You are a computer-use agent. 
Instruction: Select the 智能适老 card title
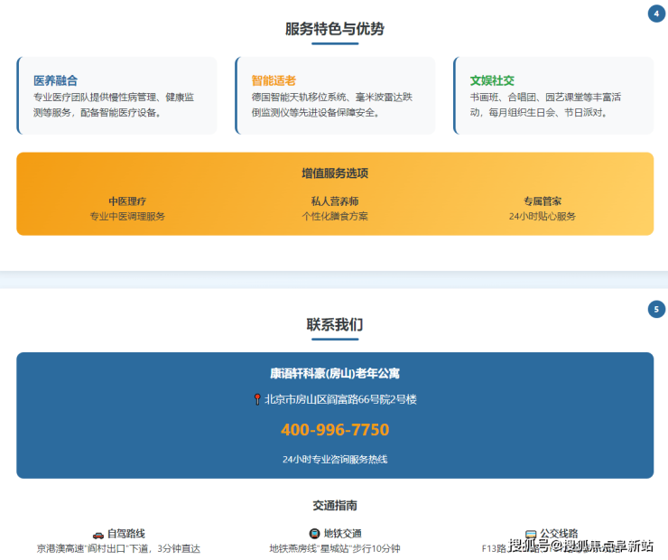pyautogui.click(x=274, y=80)
